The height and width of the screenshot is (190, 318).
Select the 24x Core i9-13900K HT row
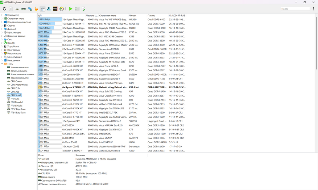[x=112, y=32]
